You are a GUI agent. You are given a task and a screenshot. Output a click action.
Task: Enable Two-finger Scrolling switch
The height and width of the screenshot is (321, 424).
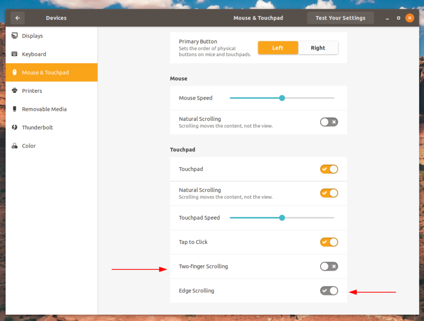pyautogui.click(x=329, y=266)
